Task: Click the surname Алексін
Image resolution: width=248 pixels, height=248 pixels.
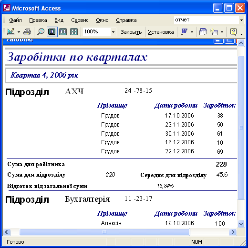Action: (x=111, y=223)
